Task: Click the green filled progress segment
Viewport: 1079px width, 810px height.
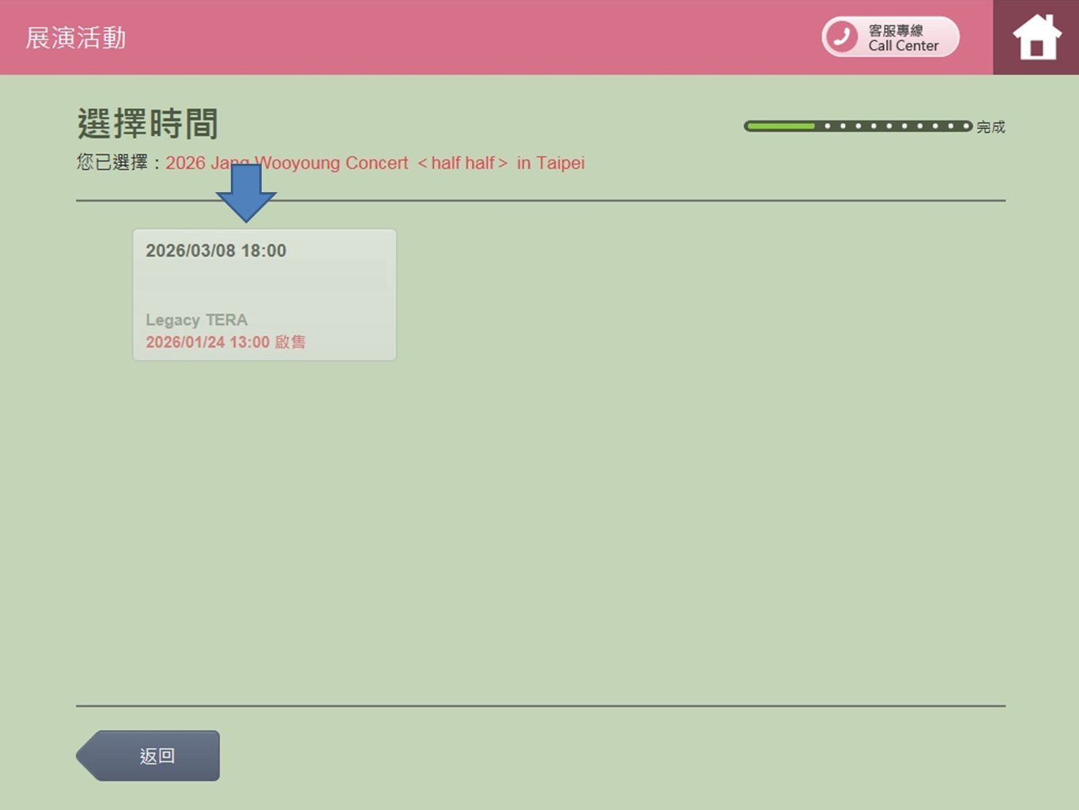Action: click(780, 126)
